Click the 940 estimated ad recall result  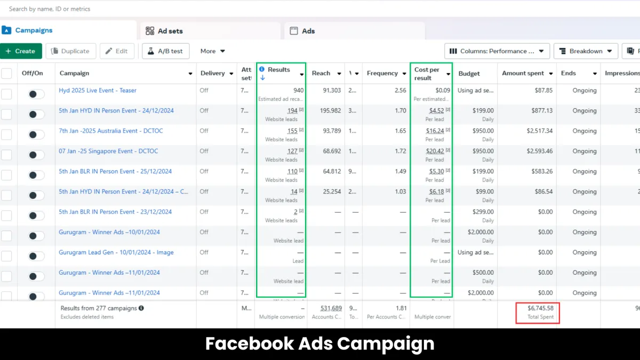click(298, 91)
